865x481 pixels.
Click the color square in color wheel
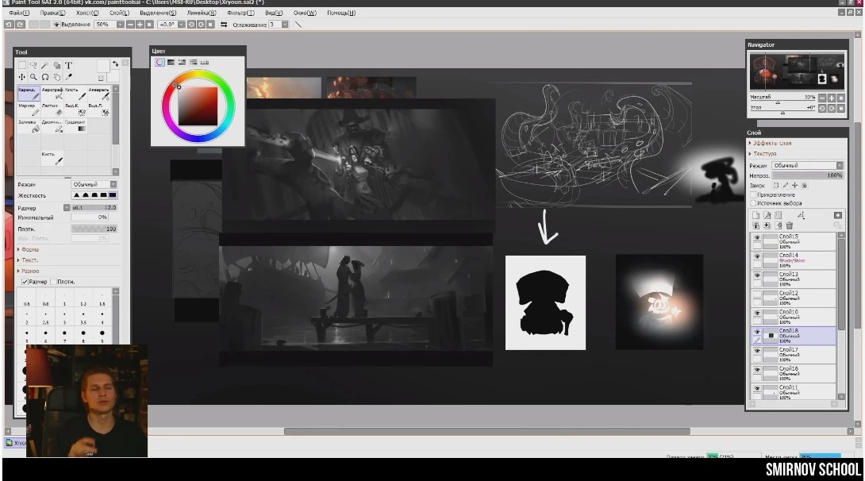pyautogui.click(x=198, y=106)
